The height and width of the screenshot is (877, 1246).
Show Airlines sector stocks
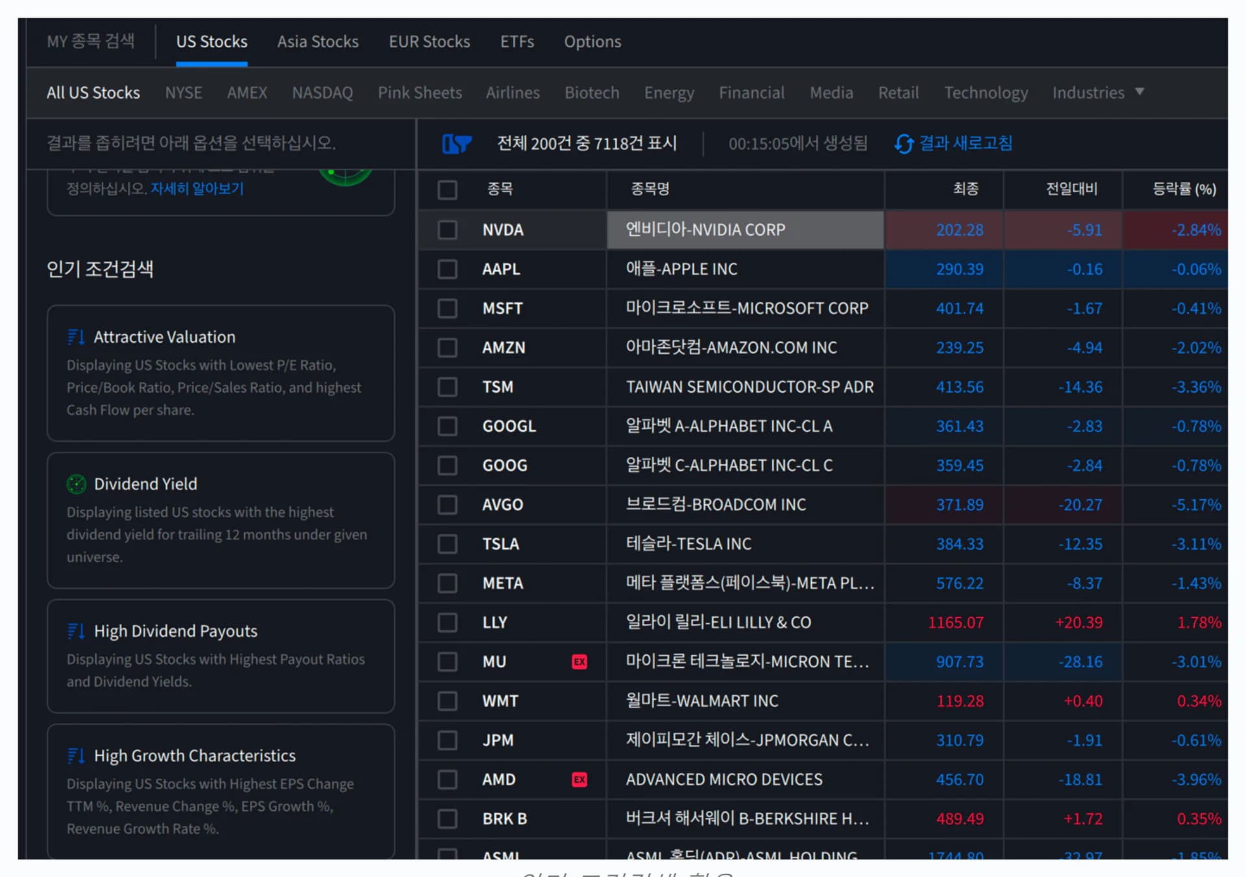click(x=513, y=92)
